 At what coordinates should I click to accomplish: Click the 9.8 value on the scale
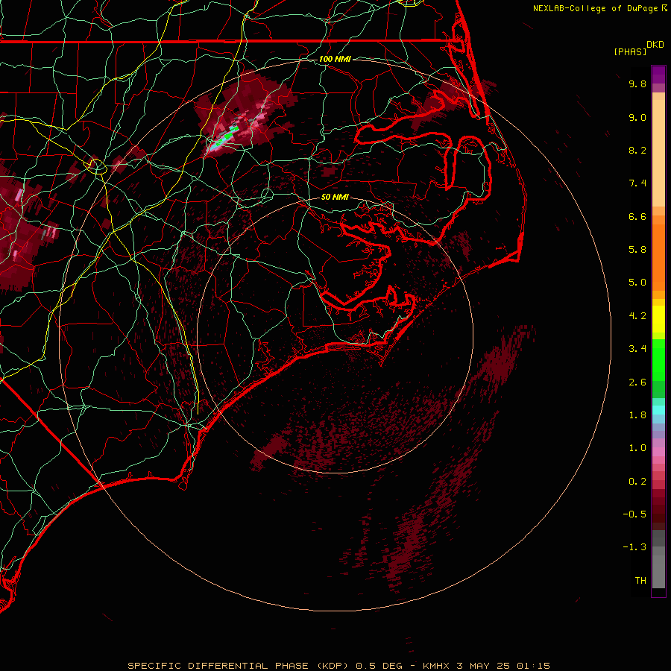click(x=637, y=84)
